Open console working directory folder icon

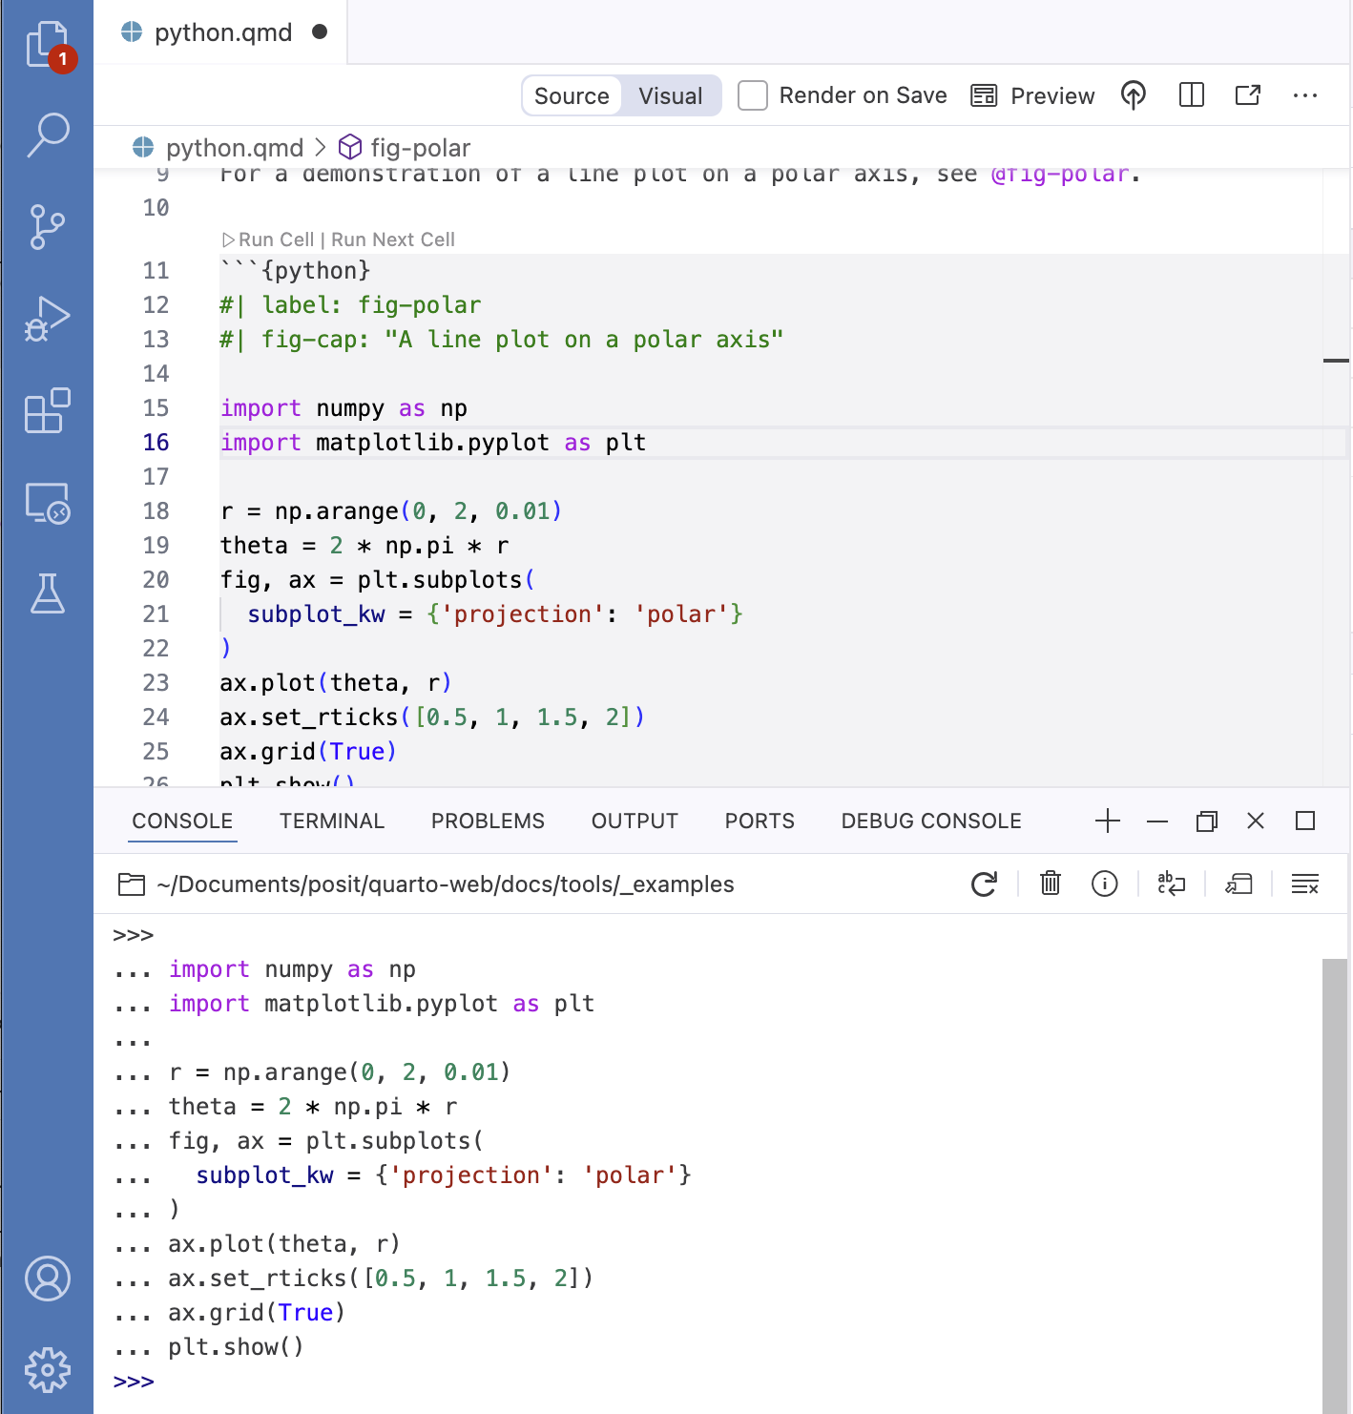tap(132, 884)
